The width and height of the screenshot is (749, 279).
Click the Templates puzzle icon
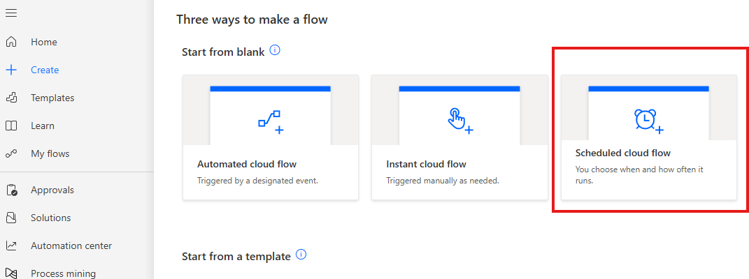pyautogui.click(x=11, y=98)
